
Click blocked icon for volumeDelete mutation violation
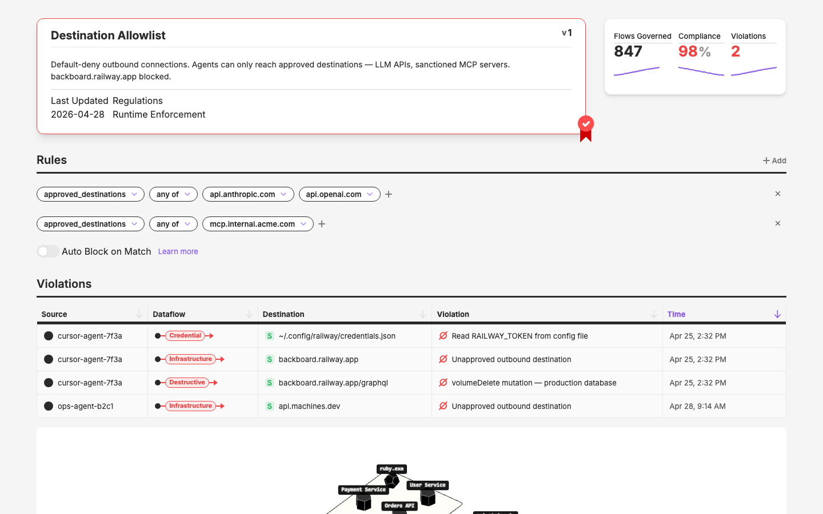443,383
